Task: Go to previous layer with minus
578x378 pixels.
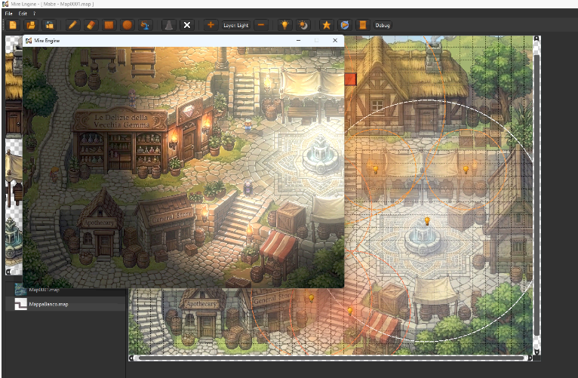Action: click(x=261, y=25)
